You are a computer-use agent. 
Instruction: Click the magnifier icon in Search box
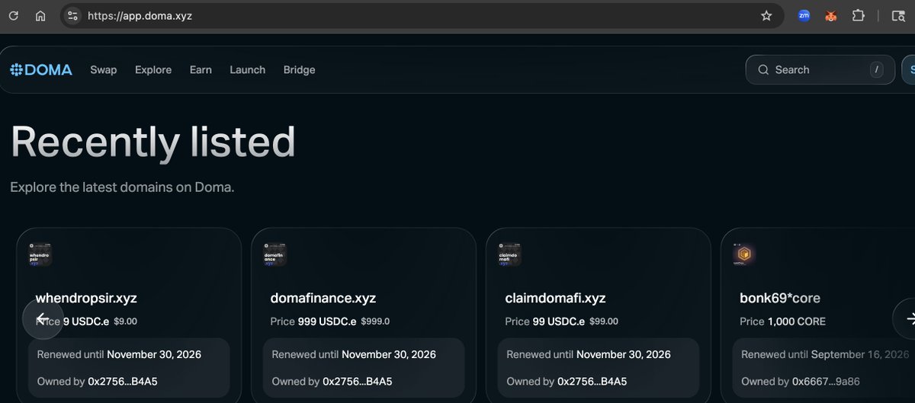[763, 69]
